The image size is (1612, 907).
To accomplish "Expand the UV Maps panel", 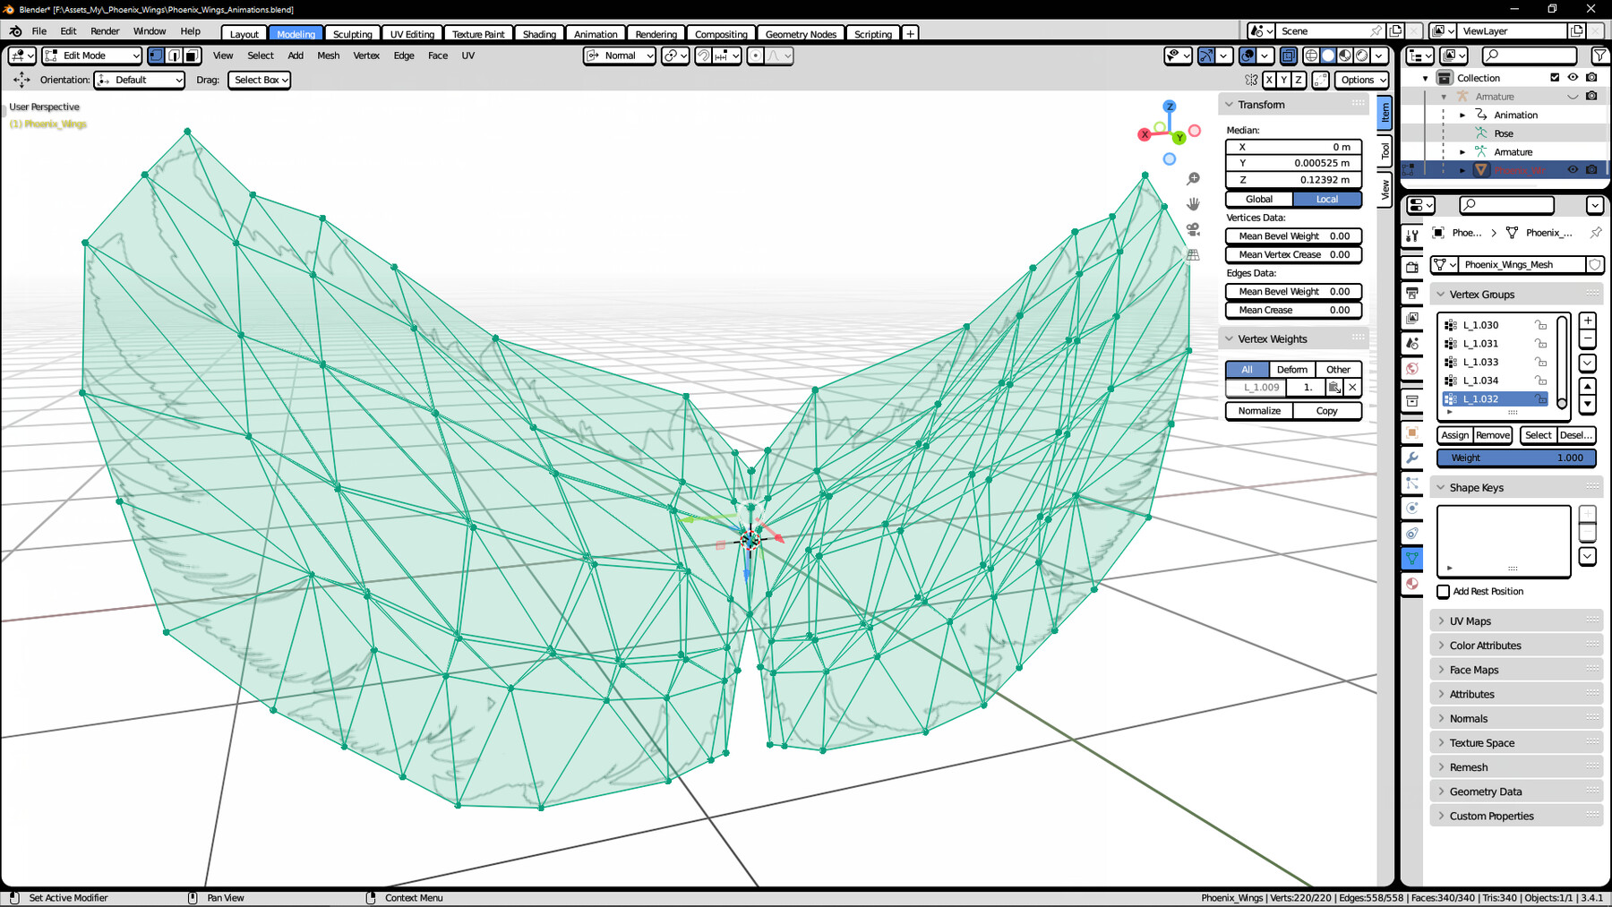I will (1471, 620).
